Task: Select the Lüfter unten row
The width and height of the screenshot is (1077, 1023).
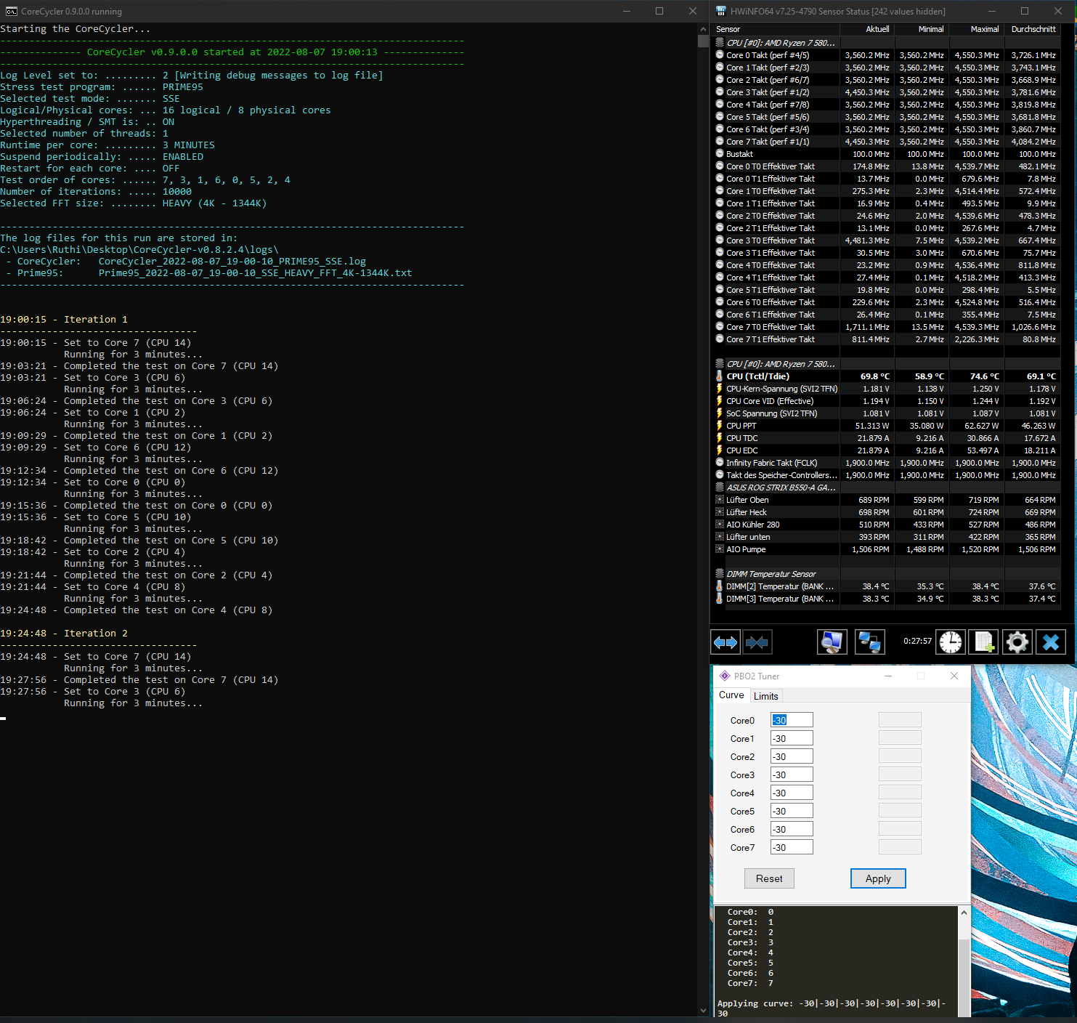Action: coord(886,537)
